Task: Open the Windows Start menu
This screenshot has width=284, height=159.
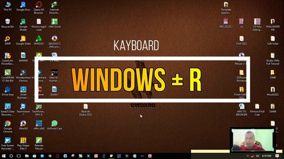Action: click(4, 156)
